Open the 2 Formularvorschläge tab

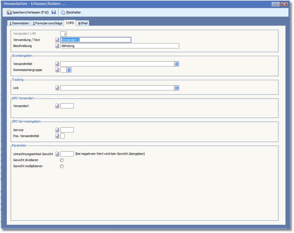tap(47, 23)
